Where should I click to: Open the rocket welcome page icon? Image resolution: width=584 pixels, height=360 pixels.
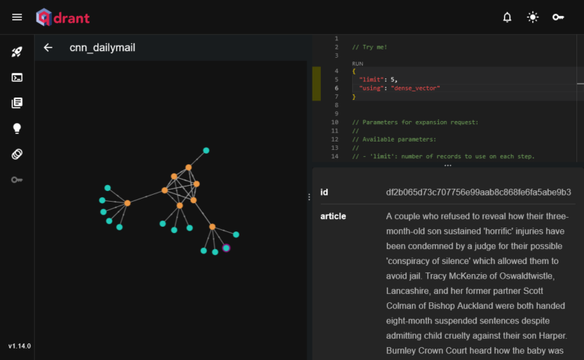click(x=17, y=52)
